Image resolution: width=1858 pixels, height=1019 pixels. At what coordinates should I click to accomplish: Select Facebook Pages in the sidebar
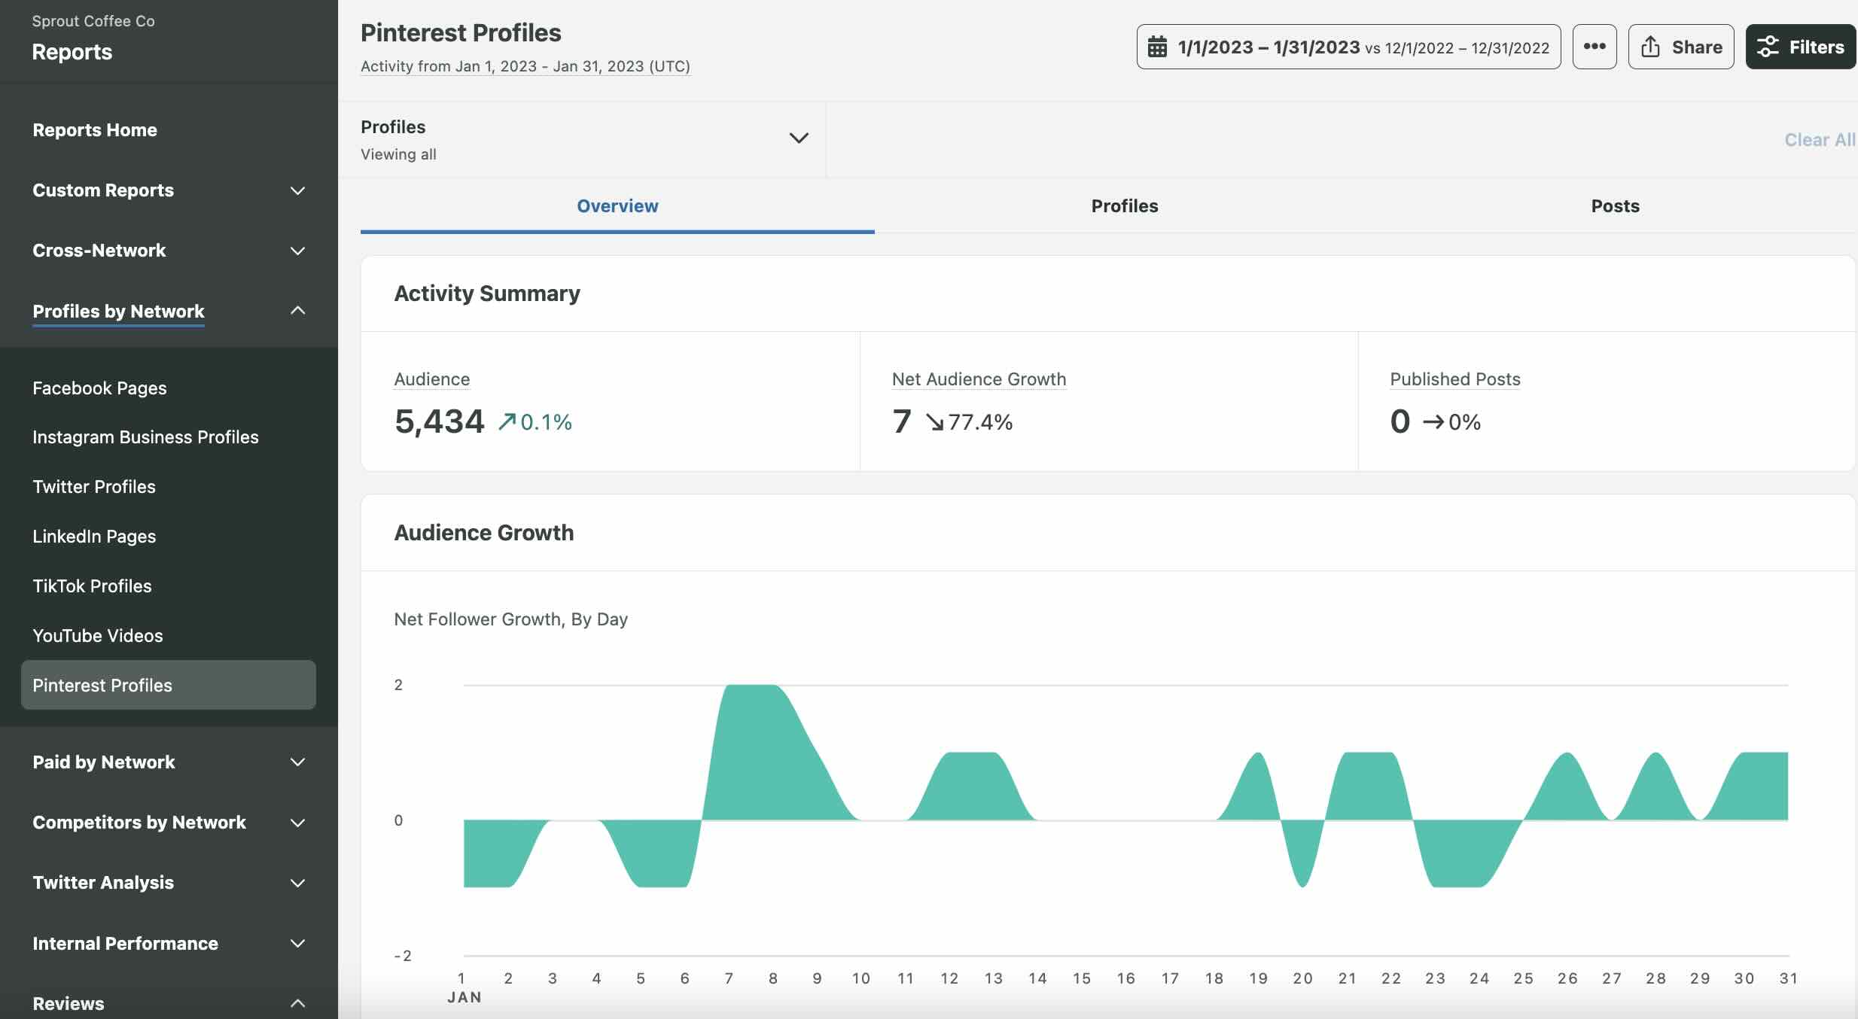tap(99, 388)
